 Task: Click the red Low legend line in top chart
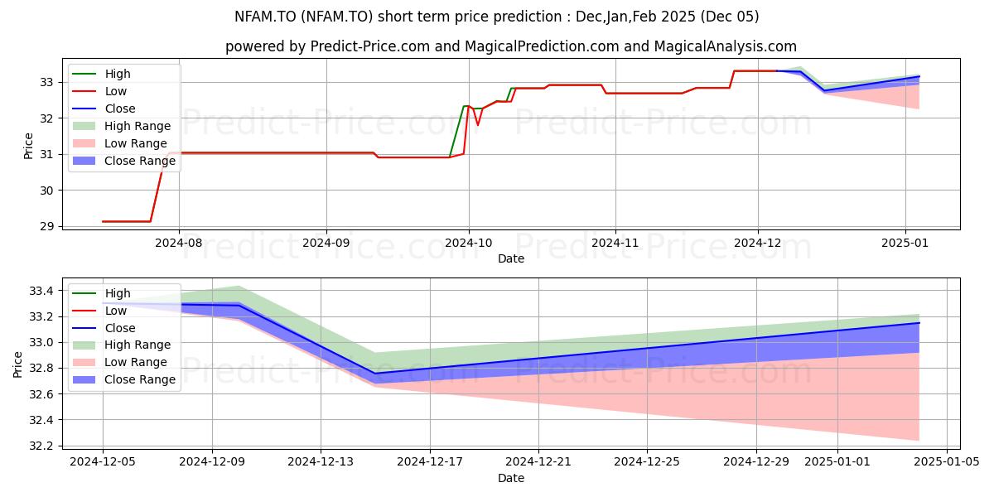(x=86, y=92)
